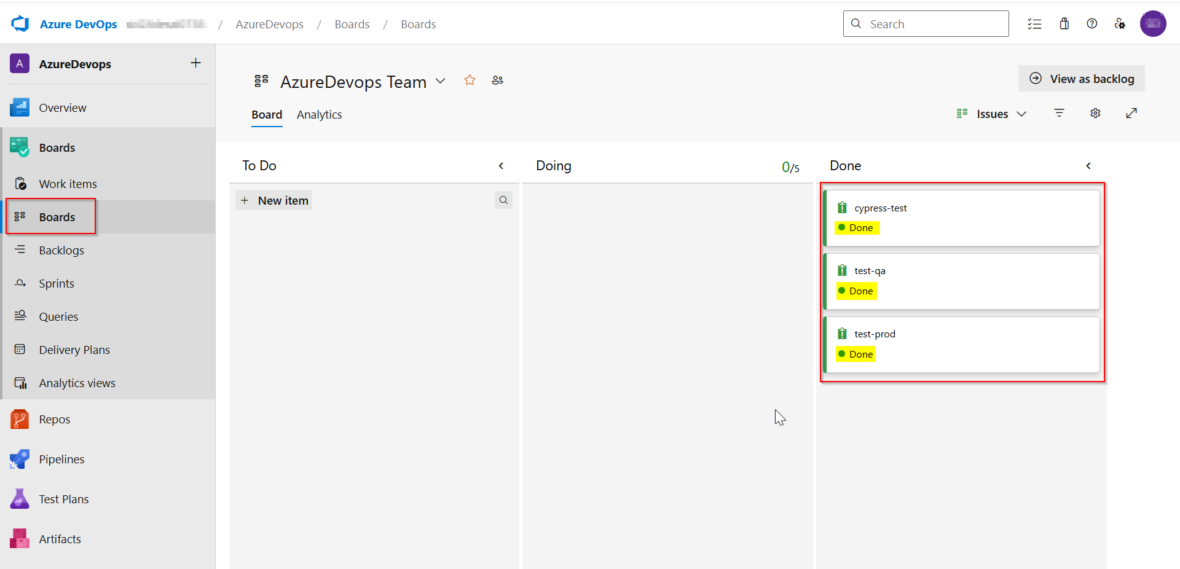1180x569 pixels.
Task: Open the Issues backlog level dropdown
Action: [x=992, y=114]
